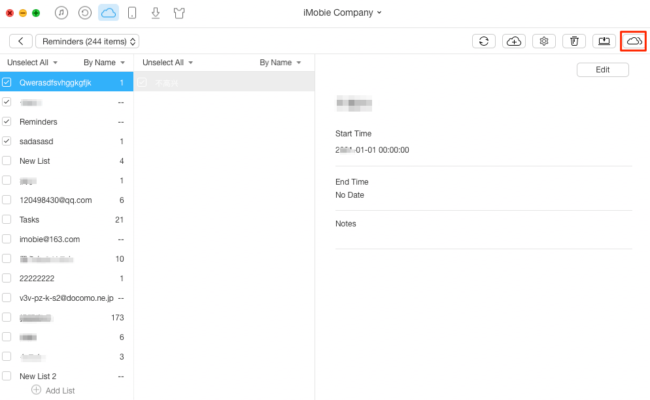Viewport: 650px width, 400px height.
Task: Check the v3v-pz-k-s2@docomo.ne.jp checkbox
Action: click(7, 298)
